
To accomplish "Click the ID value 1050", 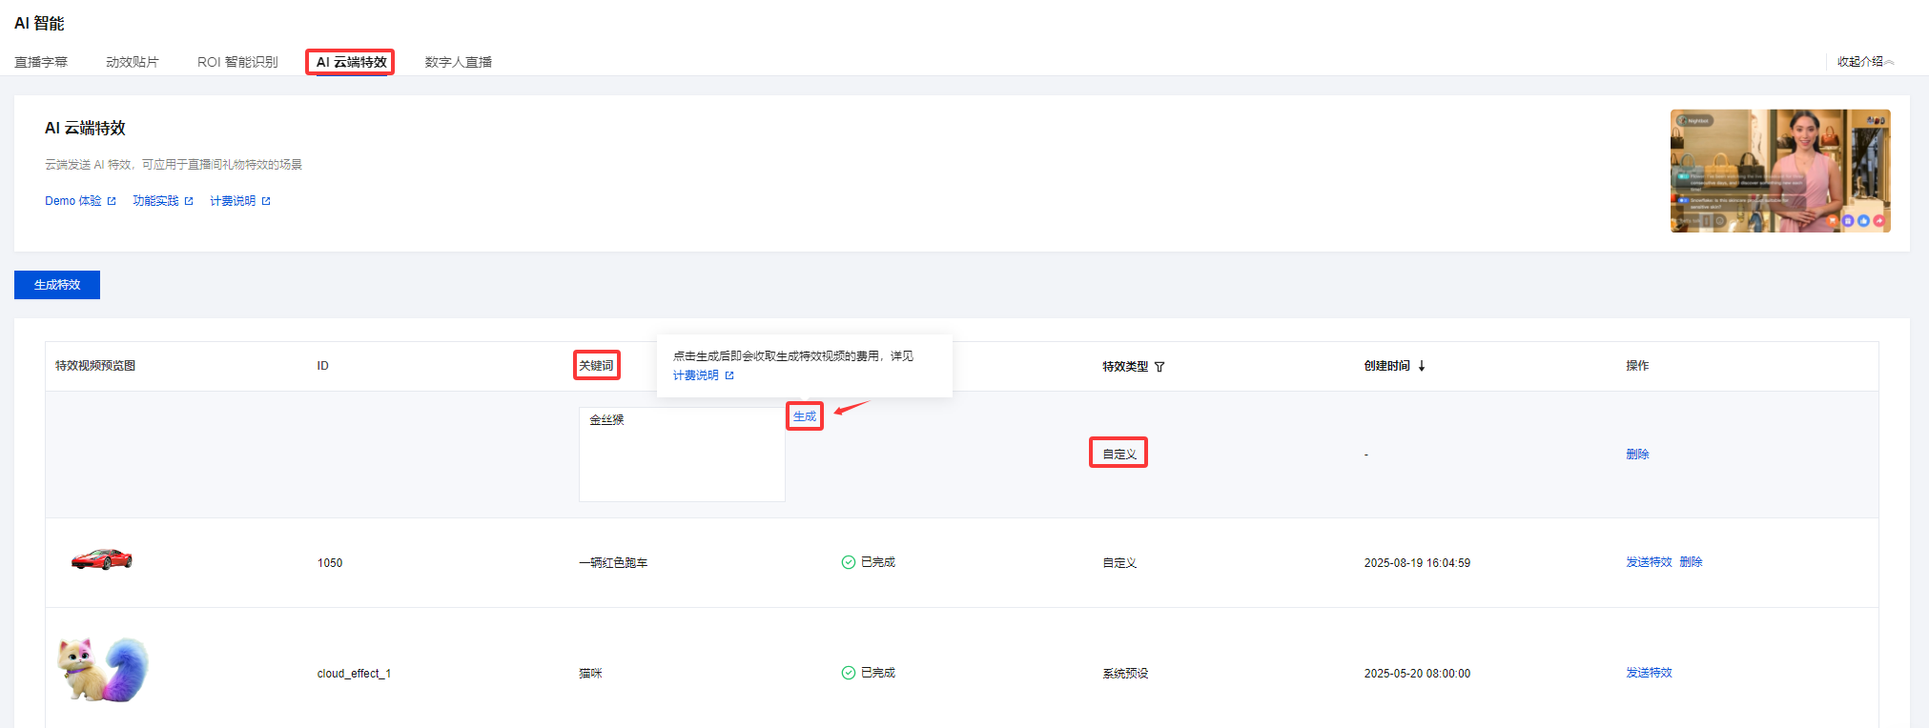I will tap(330, 563).
